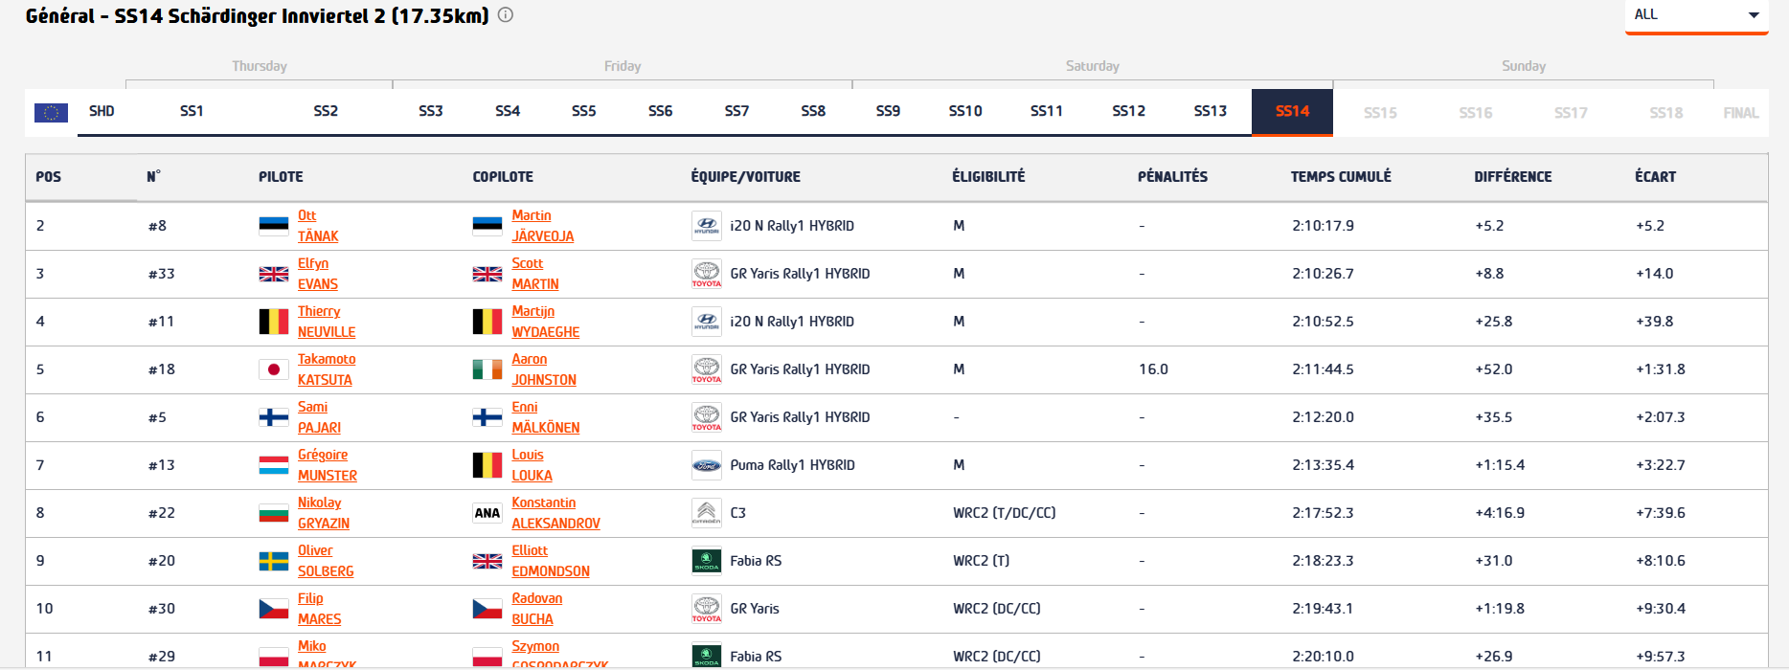The image size is (1789, 670).
Task: Open Thierry NEUVILLE driver link
Action: click(x=327, y=322)
